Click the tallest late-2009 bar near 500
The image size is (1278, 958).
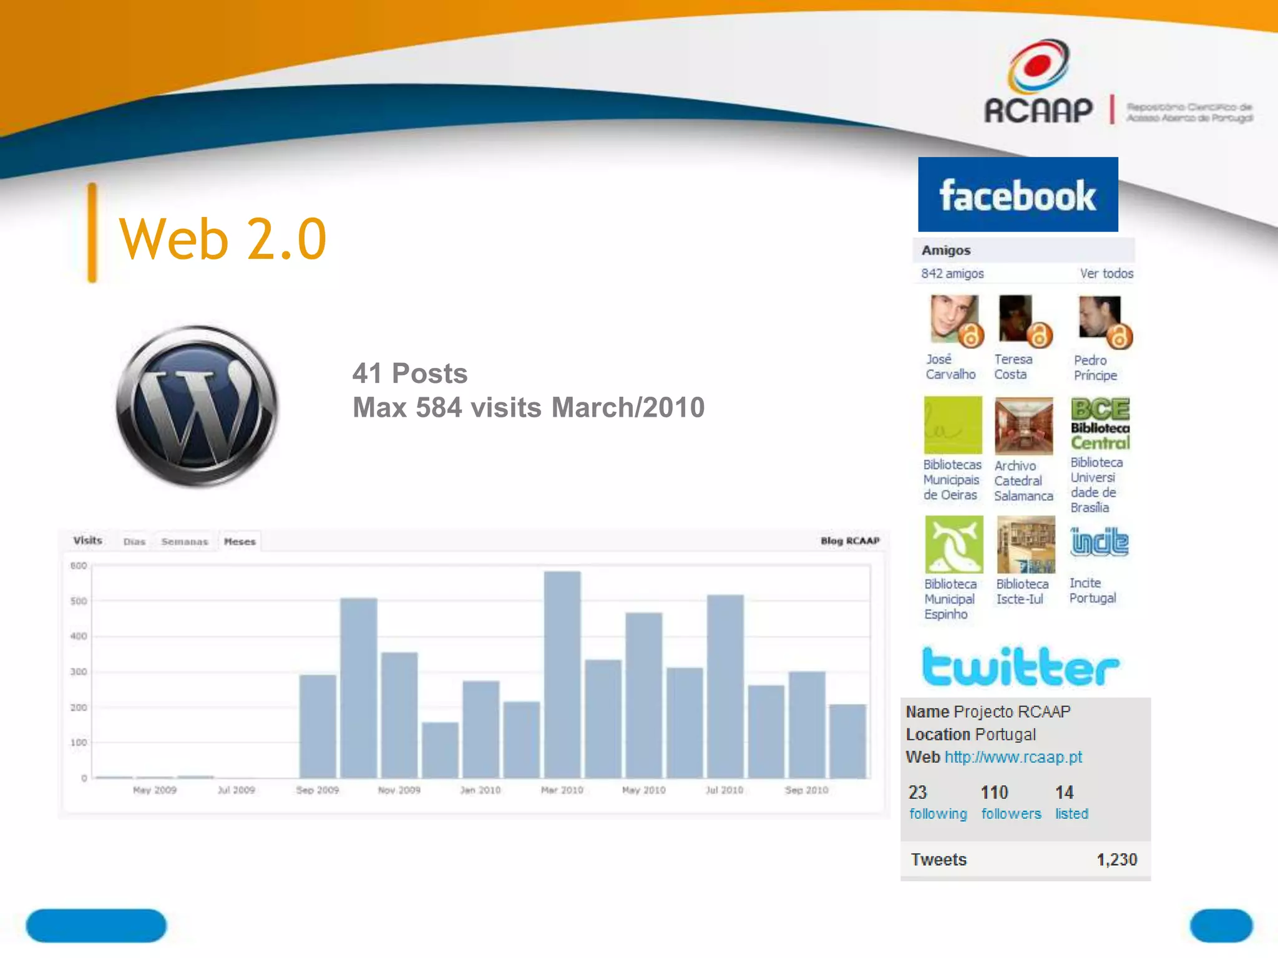coord(359,688)
